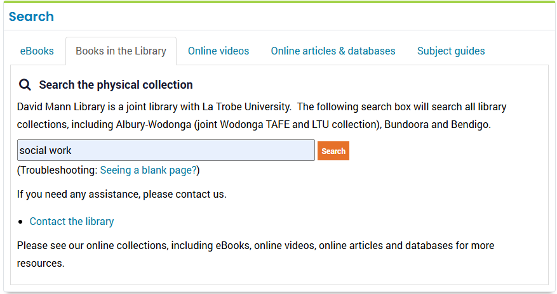Click the bullet before Contact the library
Image resolution: width=557 pixels, height=294 pixels.
(x=20, y=222)
